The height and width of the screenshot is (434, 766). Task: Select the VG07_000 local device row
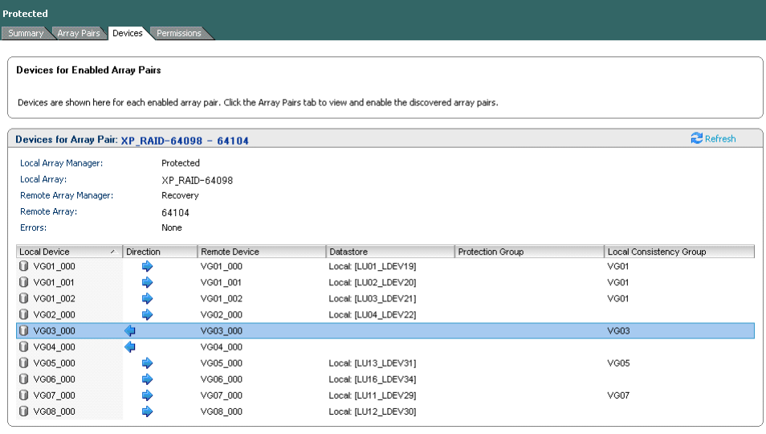(x=55, y=395)
